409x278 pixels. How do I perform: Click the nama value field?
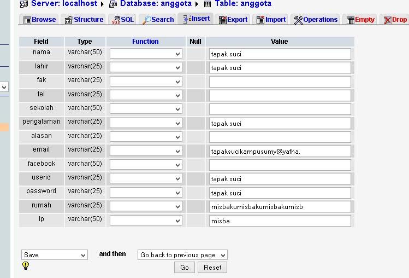click(x=280, y=54)
